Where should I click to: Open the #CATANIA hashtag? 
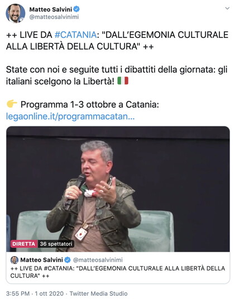pos(75,35)
